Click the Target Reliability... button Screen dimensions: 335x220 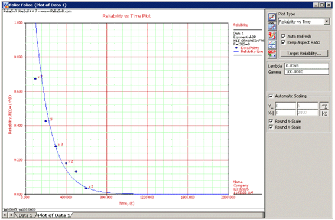[304, 53]
